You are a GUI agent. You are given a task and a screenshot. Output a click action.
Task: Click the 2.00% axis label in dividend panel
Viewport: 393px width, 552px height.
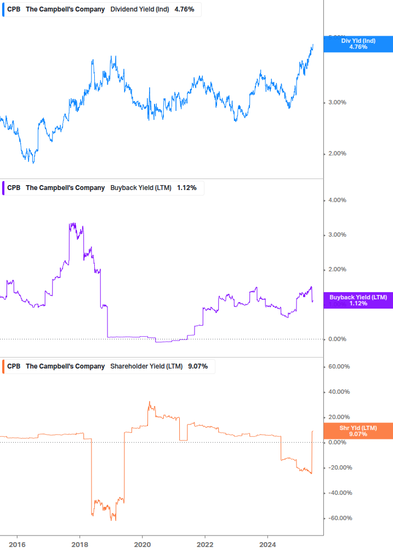click(337, 153)
